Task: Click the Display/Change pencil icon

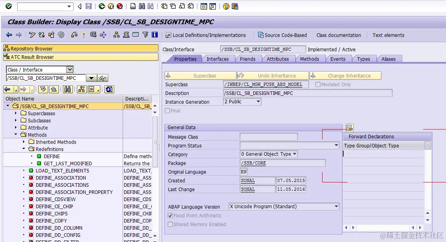Action: point(32,35)
